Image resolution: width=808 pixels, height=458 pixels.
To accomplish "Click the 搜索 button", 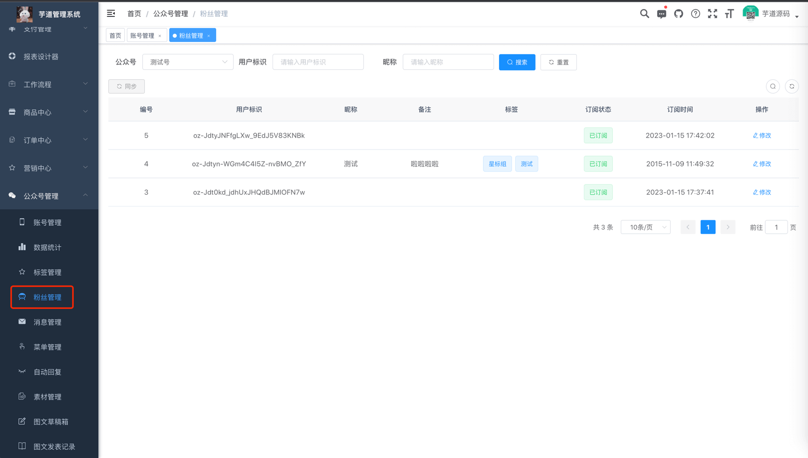I will pyautogui.click(x=517, y=62).
